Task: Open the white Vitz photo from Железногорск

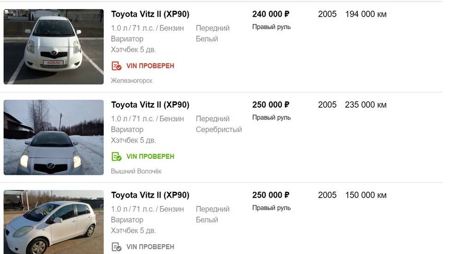Action: (x=53, y=47)
